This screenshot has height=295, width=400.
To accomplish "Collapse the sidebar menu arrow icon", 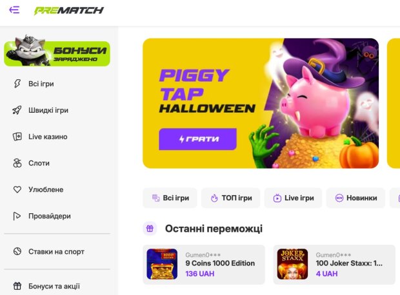I will point(14,10).
